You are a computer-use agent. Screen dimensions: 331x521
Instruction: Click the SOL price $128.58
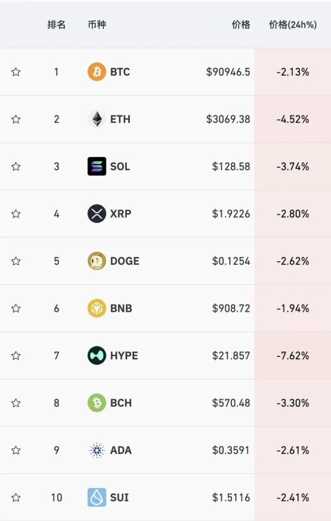231,167
